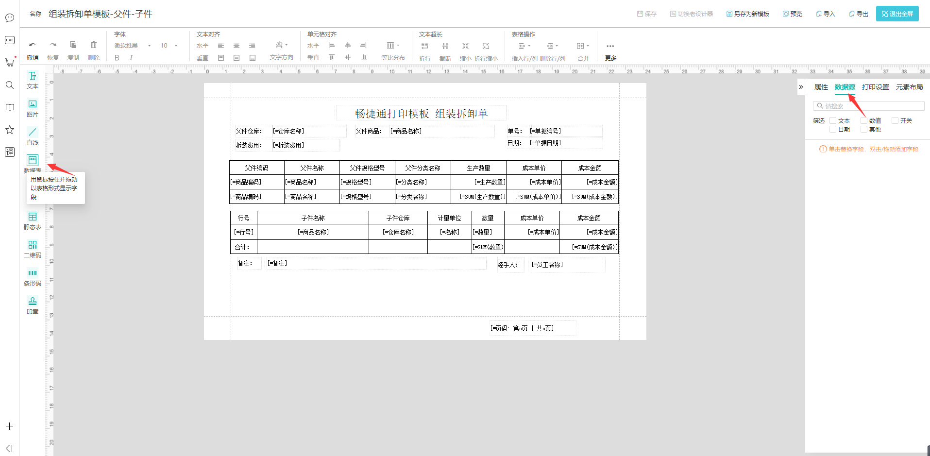Check the 文本 filter checkbox
The image size is (930, 456).
833,120
